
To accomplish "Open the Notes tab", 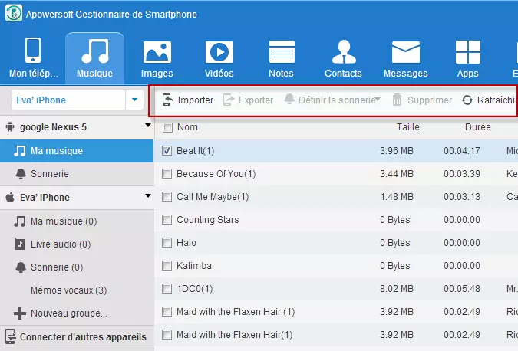I will [281, 58].
